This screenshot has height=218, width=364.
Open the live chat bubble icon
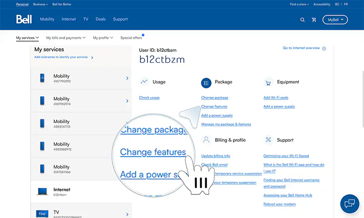click(349, 204)
